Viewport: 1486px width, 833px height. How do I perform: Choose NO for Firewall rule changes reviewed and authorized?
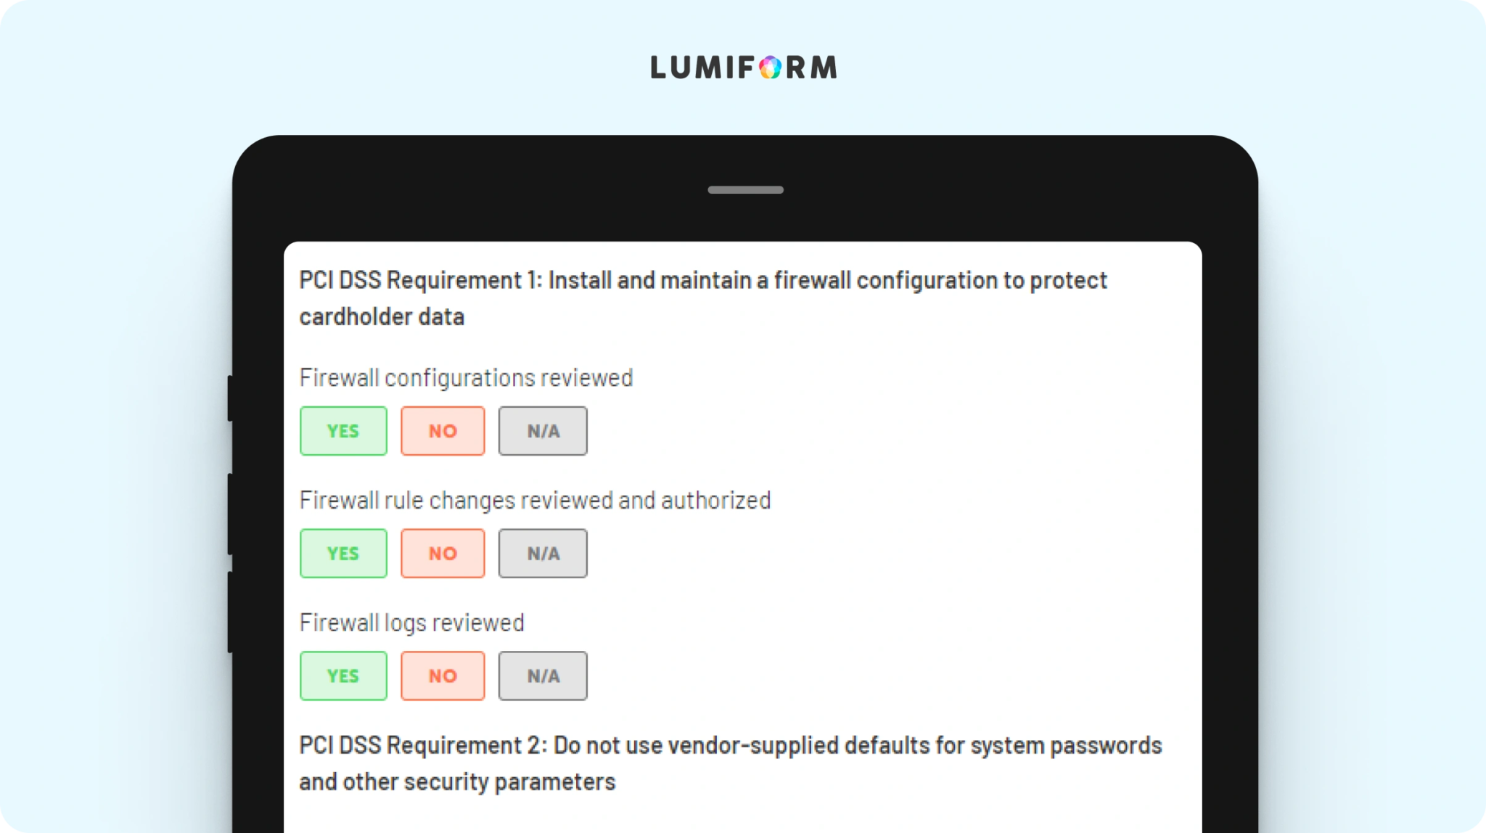tap(443, 554)
